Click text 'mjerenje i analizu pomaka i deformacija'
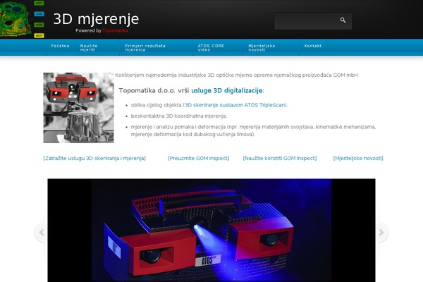 coord(178,127)
